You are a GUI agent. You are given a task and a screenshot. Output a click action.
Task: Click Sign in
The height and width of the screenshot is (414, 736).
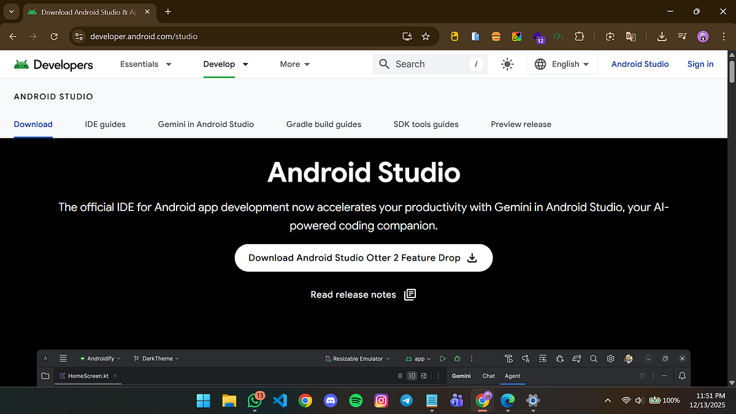pyautogui.click(x=700, y=64)
